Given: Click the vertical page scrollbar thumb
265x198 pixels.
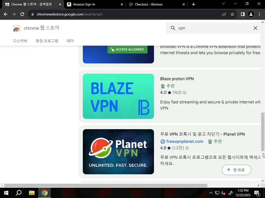Looking at the screenshot, I should click(263, 132).
